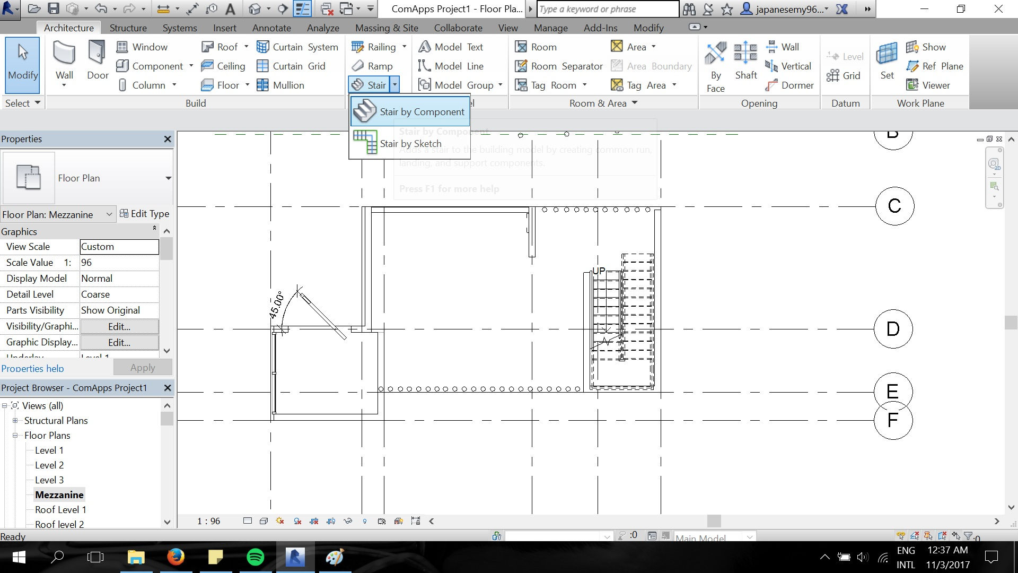Select the Wall tool in Build panel
Image resolution: width=1018 pixels, height=573 pixels.
(x=64, y=61)
